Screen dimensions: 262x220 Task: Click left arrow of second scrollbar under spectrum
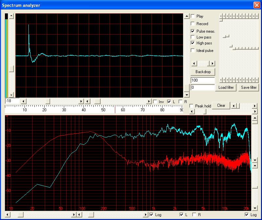(79, 215)
